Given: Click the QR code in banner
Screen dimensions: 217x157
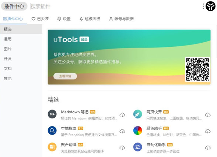Looking at the screenshot, I should coord(197,69).
